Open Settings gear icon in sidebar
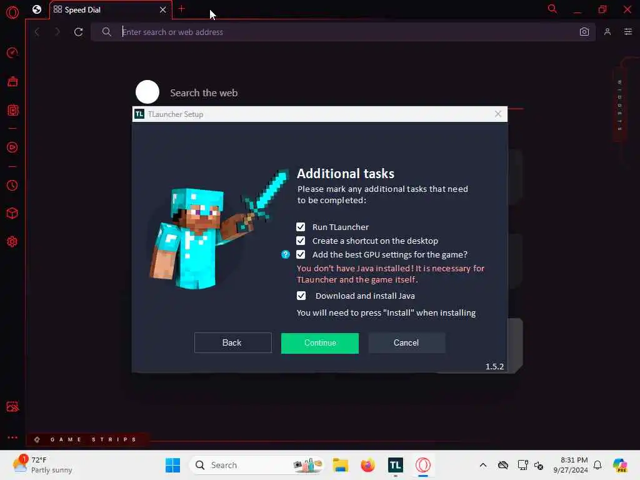This screenshot has height=480, width=640. coord(12,242)
